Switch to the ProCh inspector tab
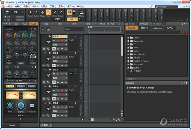The image size is (191, 129). click(x=33, y=24)
